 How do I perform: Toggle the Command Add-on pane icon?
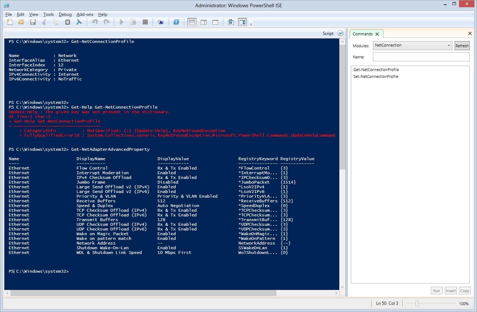click(242, 22)
